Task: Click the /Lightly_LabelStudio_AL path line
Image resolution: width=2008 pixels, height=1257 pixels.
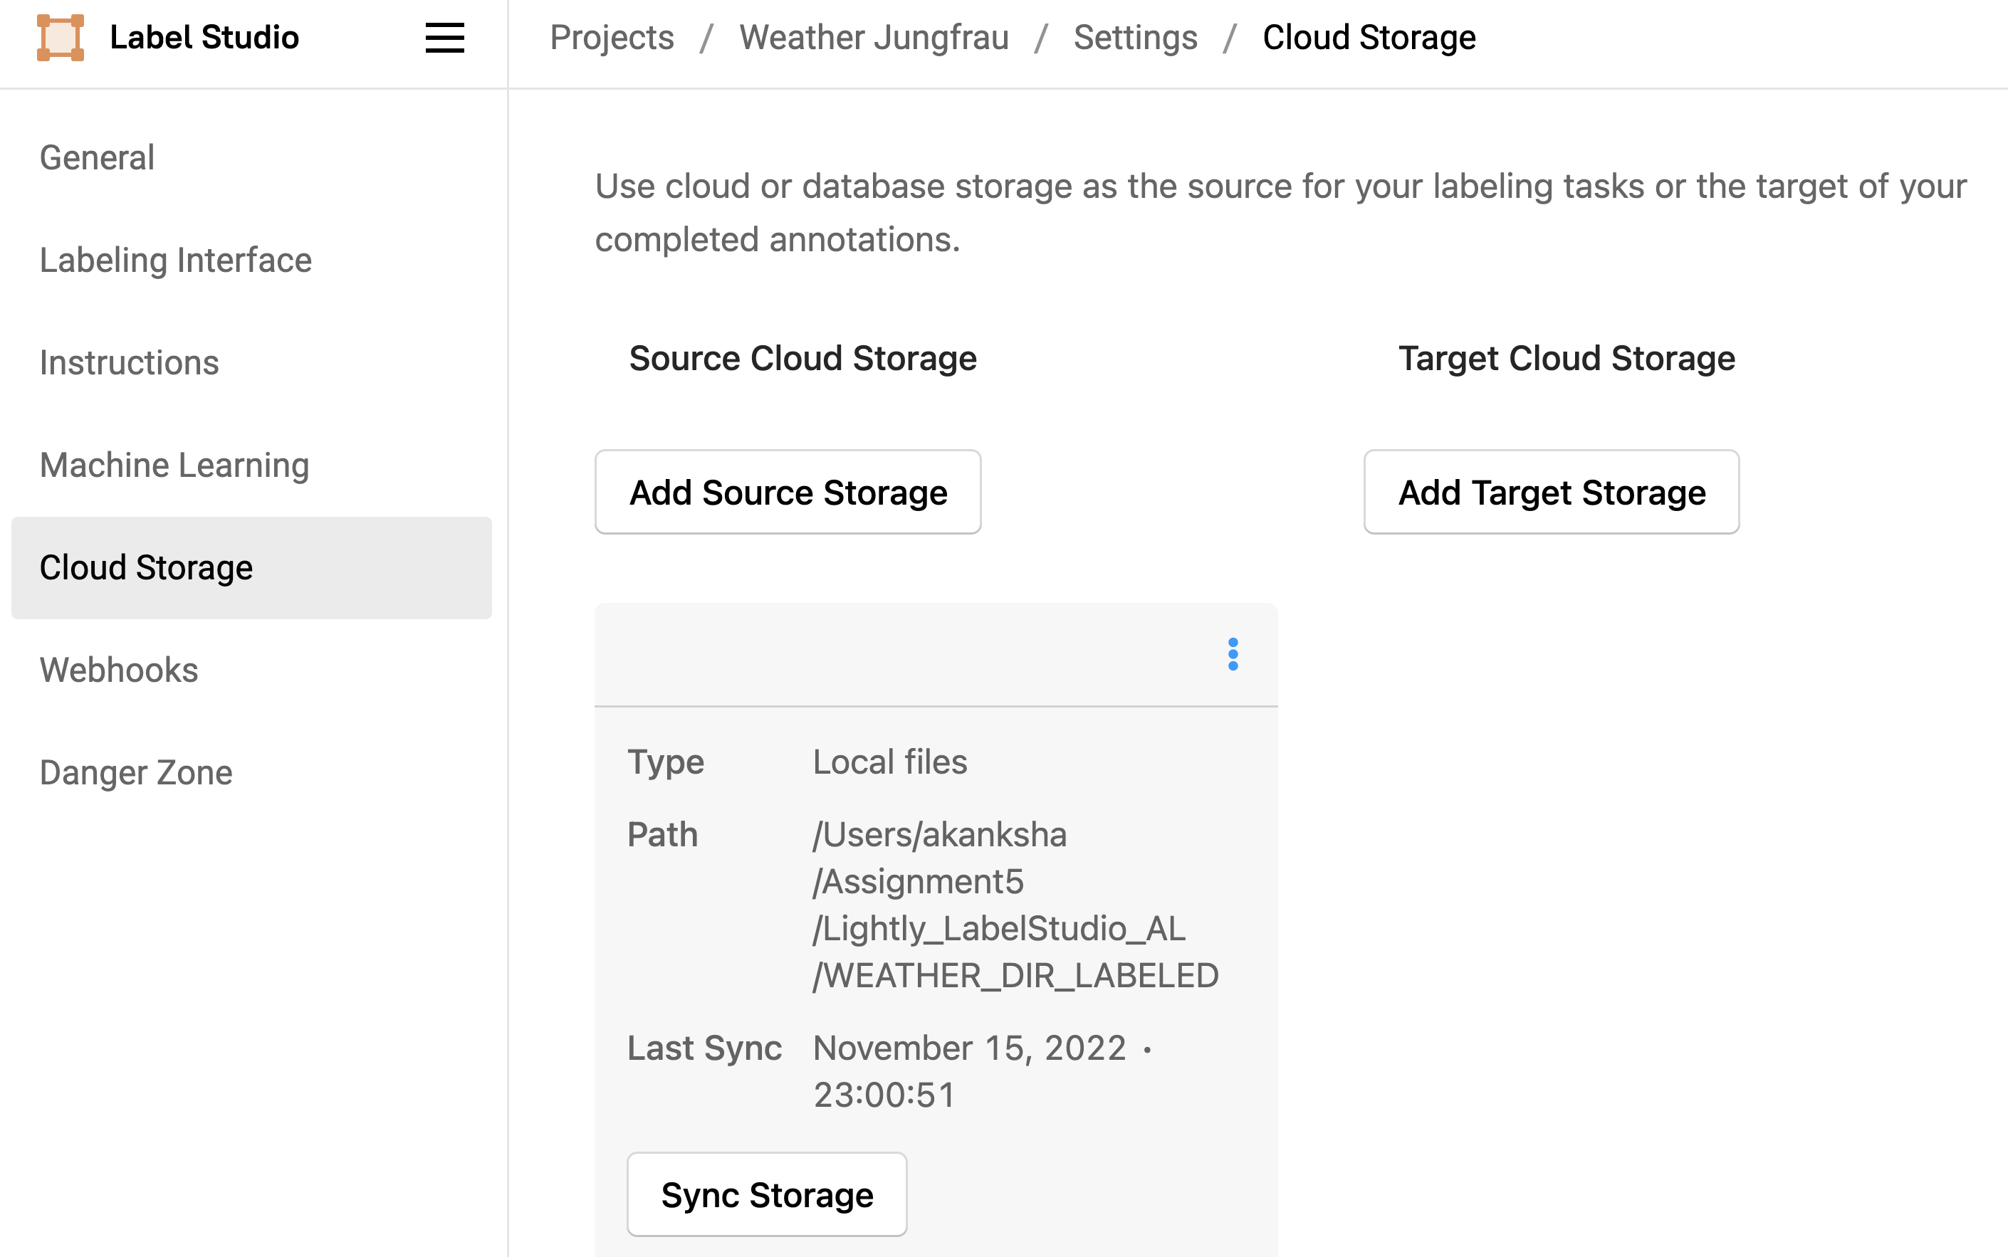Action: pos(998,929)
